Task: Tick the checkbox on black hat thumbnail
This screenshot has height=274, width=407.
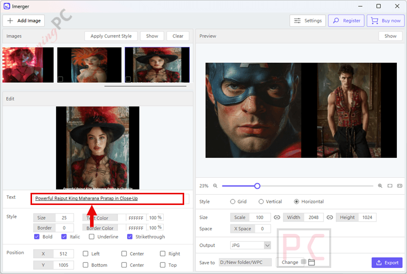Action: pos(128,79)
